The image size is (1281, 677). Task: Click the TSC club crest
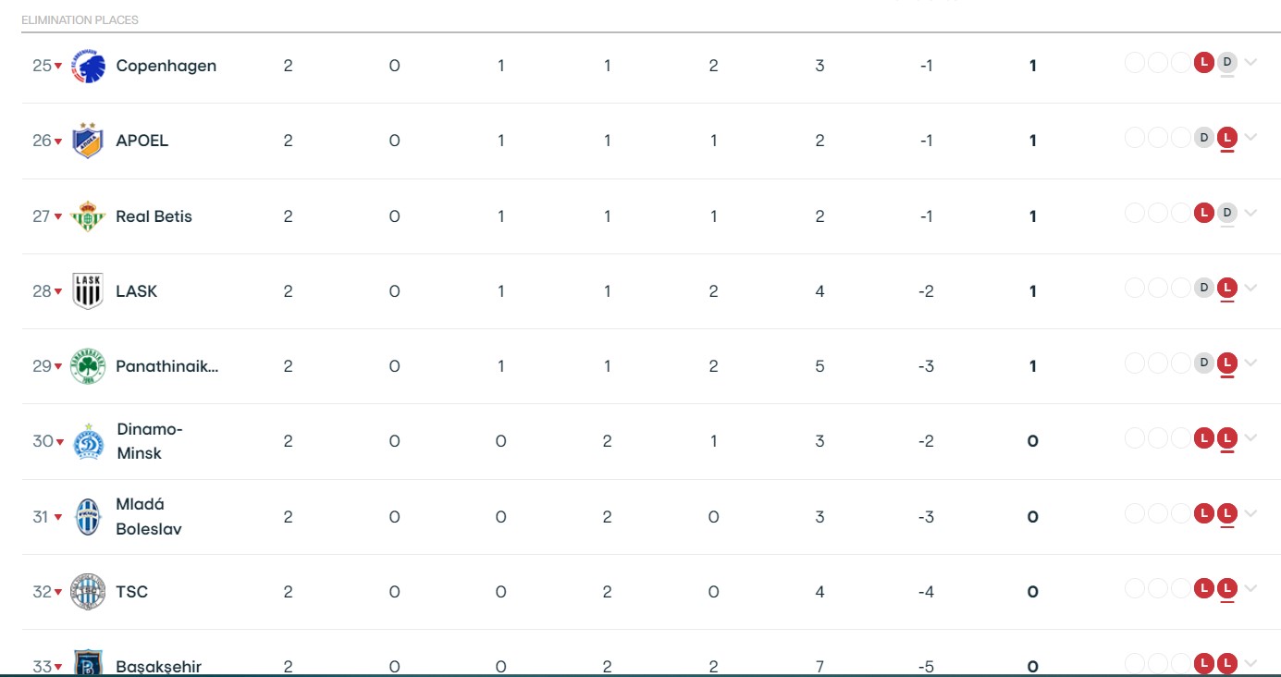[88, 592]
